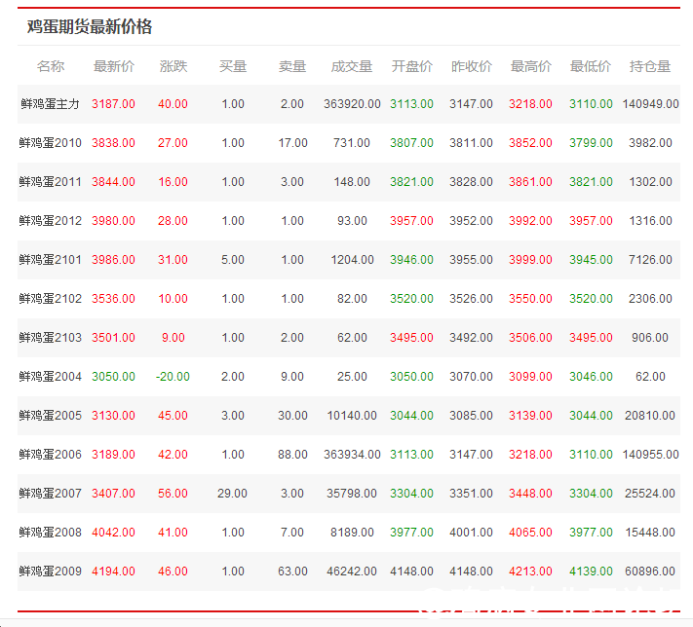Click previous close 3492.00
693x627 pixels.
tap(471, 338)
